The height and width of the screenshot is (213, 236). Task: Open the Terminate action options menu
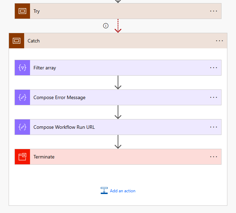tap(214, 157)
